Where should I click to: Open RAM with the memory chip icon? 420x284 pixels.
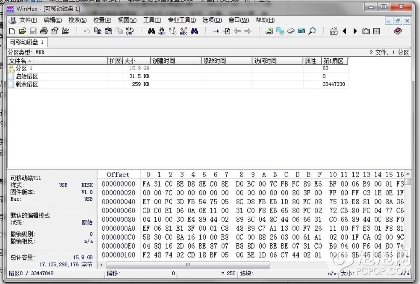pyautogui.click(x=291, y=31)
